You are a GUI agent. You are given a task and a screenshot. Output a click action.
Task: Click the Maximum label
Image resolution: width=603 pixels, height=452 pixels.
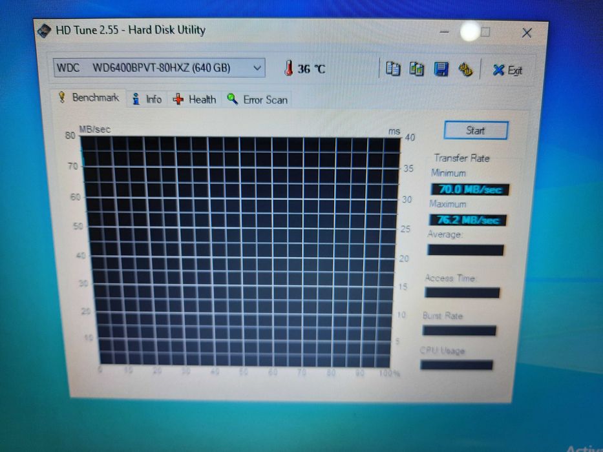coord(448,204)
